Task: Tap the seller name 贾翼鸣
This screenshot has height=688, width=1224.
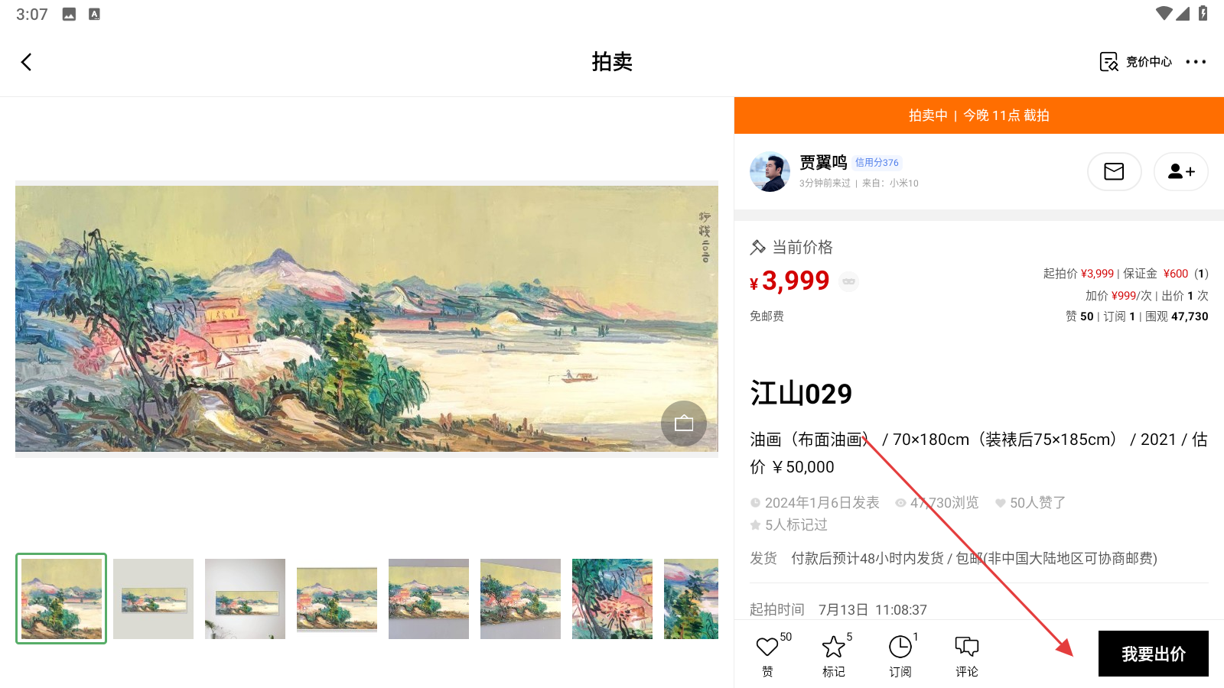Action: (x=823, y=162)
